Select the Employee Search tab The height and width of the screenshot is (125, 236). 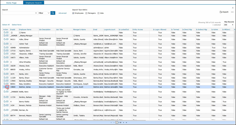[34, 3]
